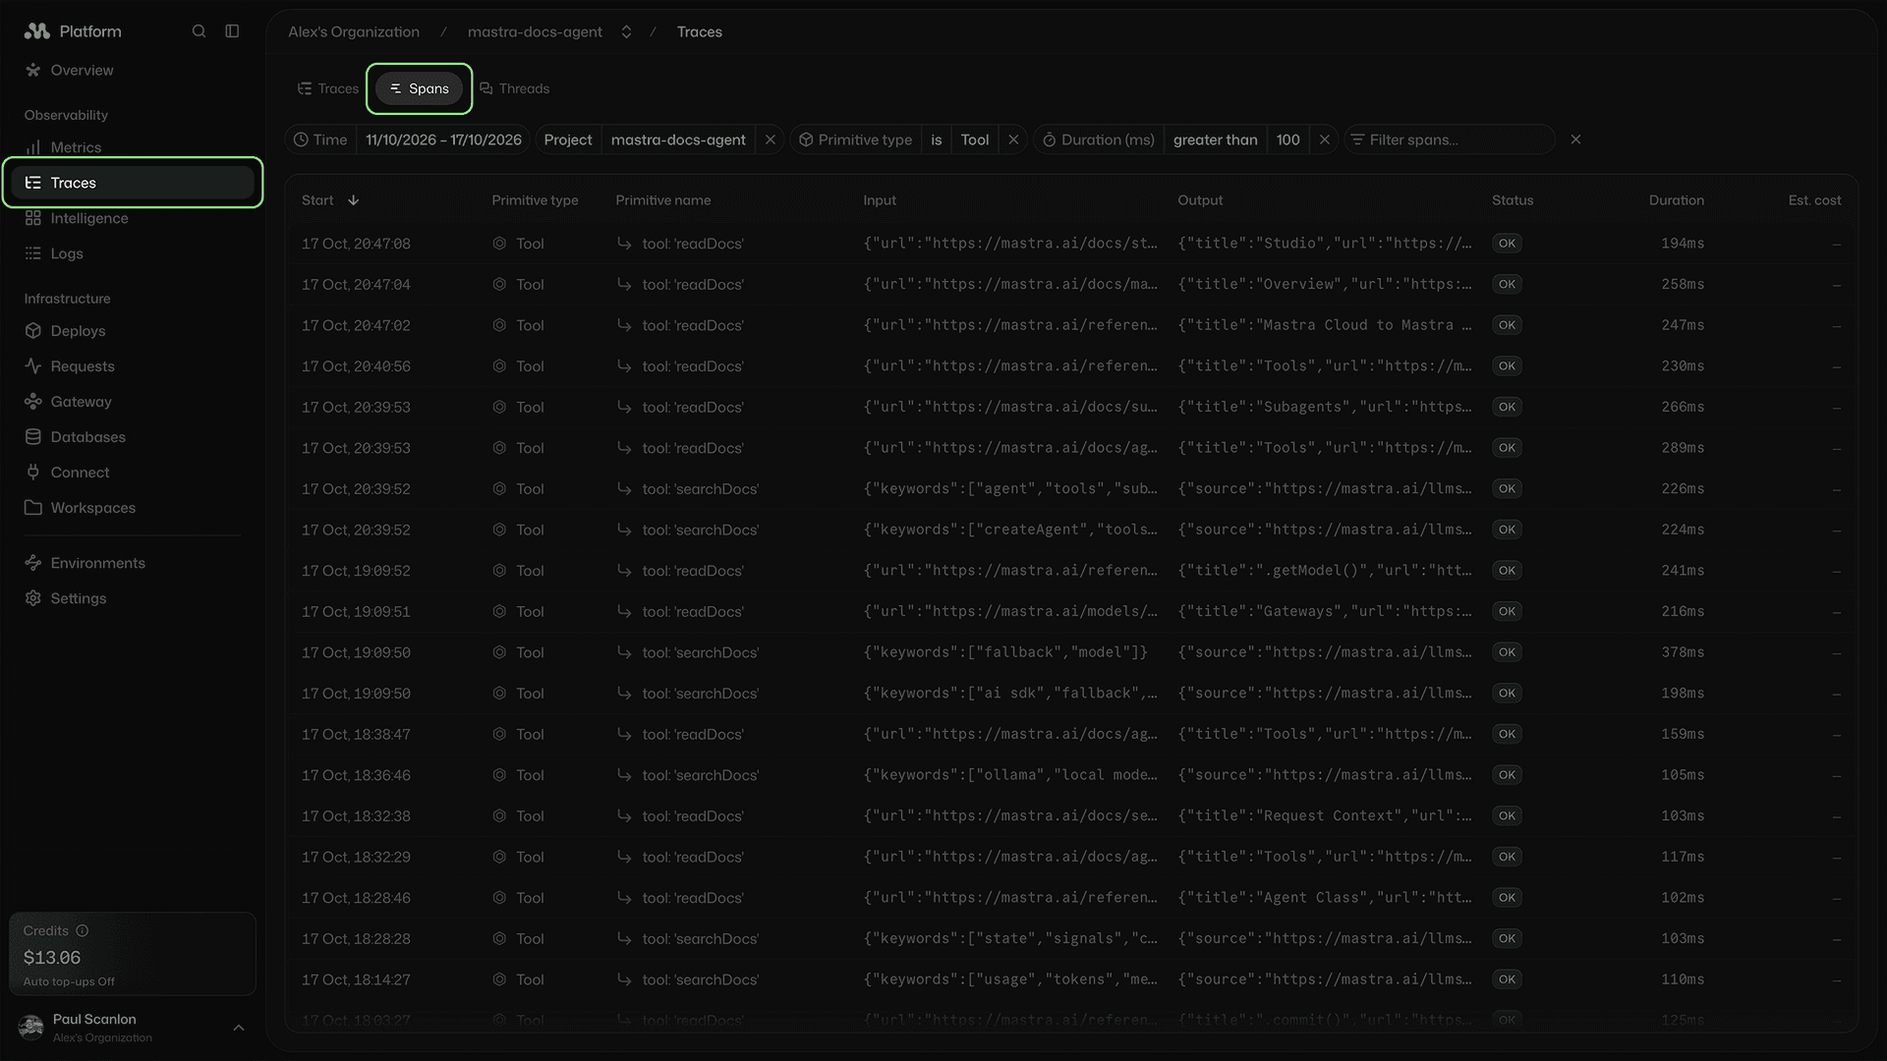
Task: Focus the Filter spans input field
Action: (x=1450, y=140)
